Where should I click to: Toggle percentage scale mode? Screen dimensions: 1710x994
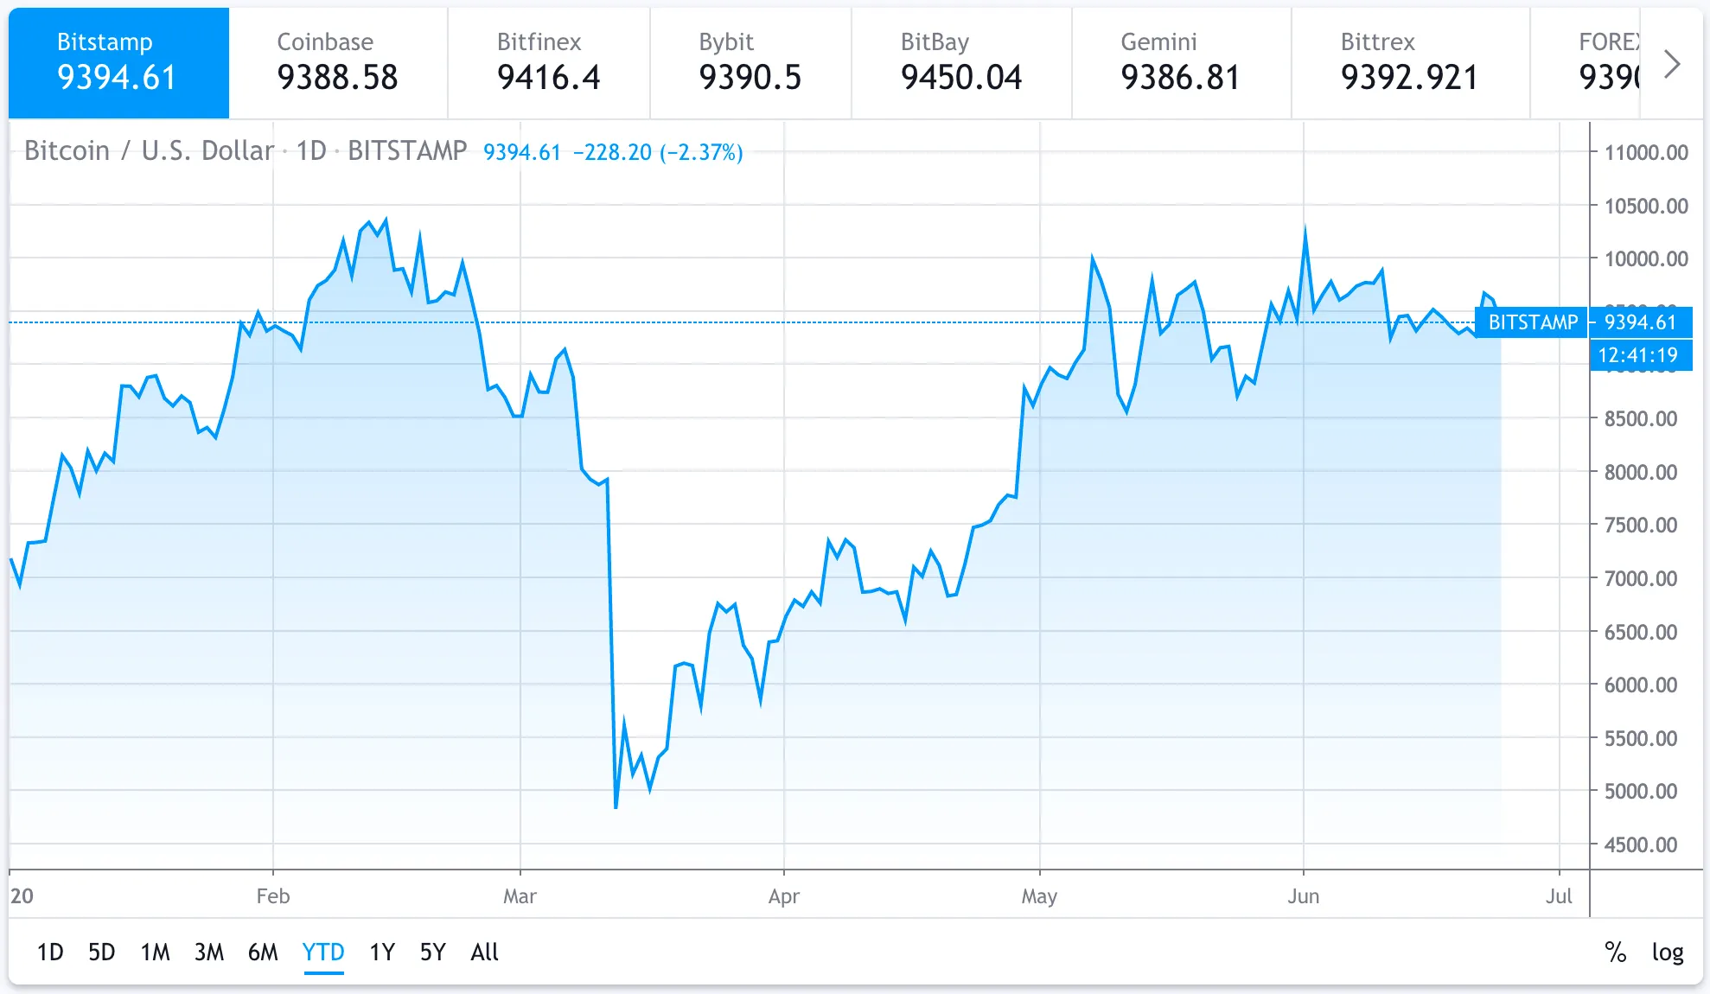(1616, 952)
